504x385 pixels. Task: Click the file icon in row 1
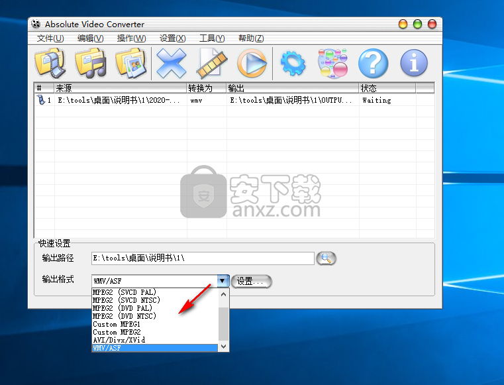40,100
